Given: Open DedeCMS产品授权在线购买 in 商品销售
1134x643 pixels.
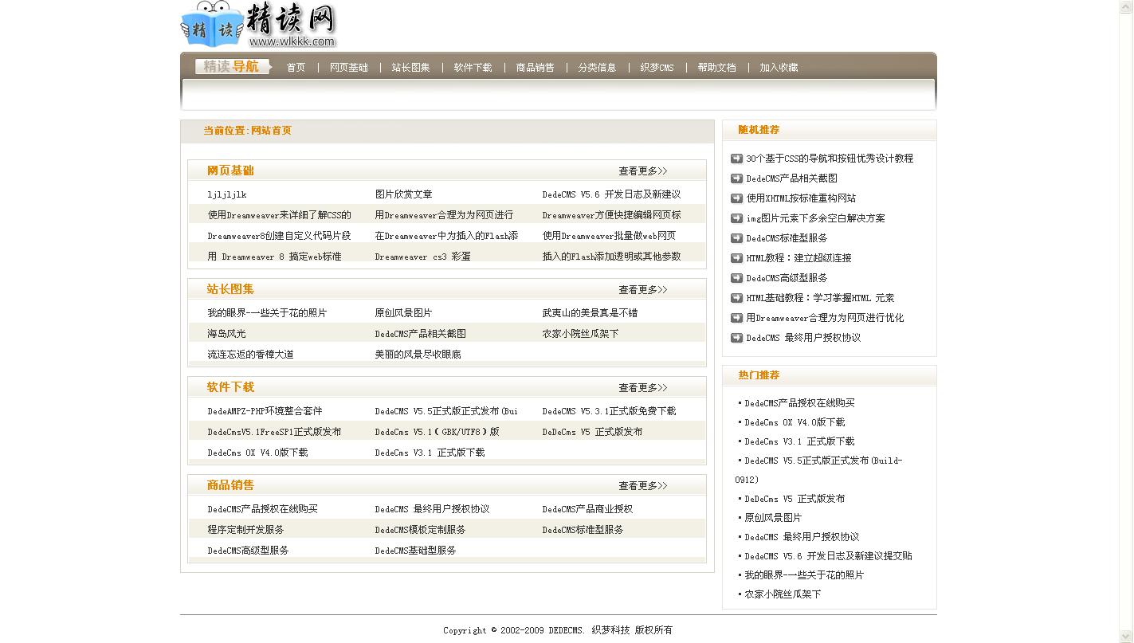Looking at the screenshot, I should click(x=262, y=509).
